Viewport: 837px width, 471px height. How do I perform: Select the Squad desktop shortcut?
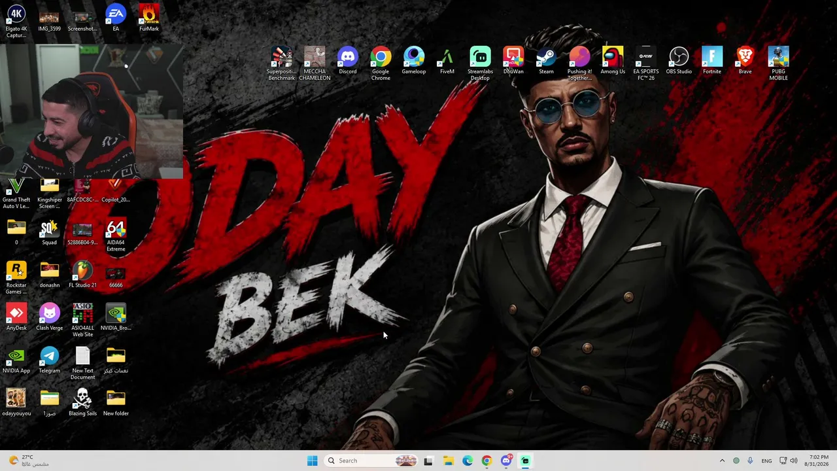pos(49,232)
